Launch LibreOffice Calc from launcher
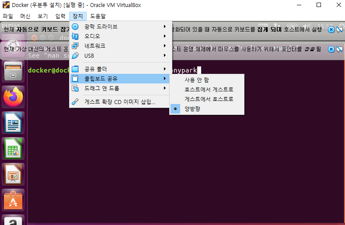Viewport: 345px width, 225px height. pos(13,148)
